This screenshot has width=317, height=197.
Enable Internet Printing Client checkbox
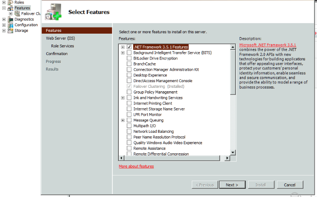(129, 103)
